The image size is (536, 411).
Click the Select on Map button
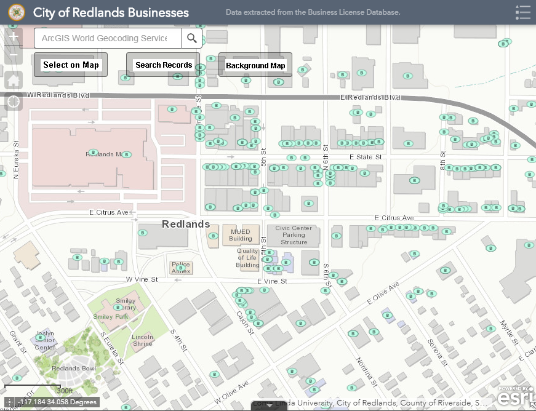coord(70,64)
